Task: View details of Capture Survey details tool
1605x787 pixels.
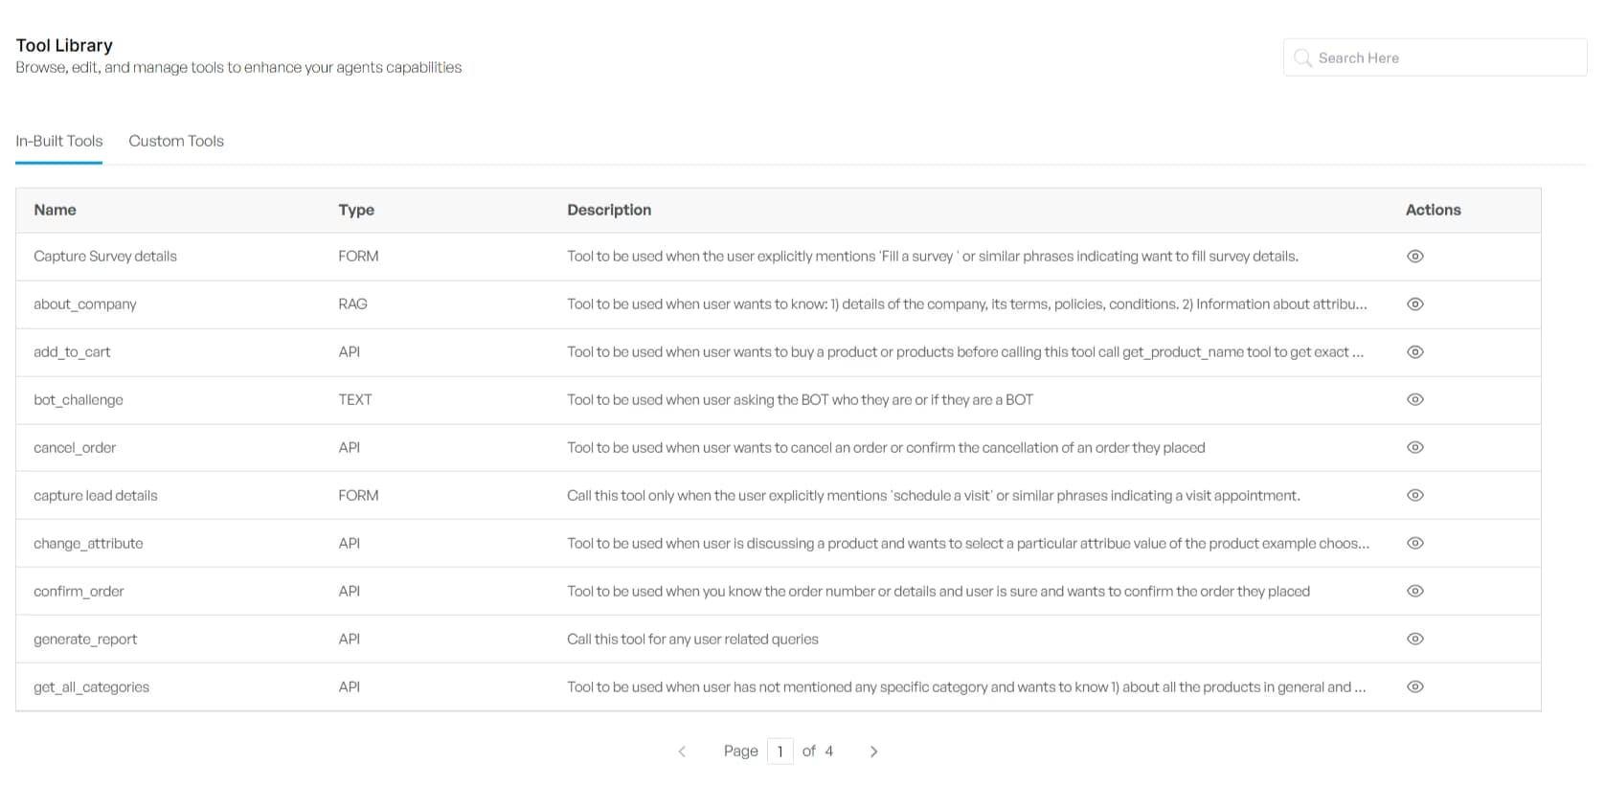Action: (x=1415, y=256)
